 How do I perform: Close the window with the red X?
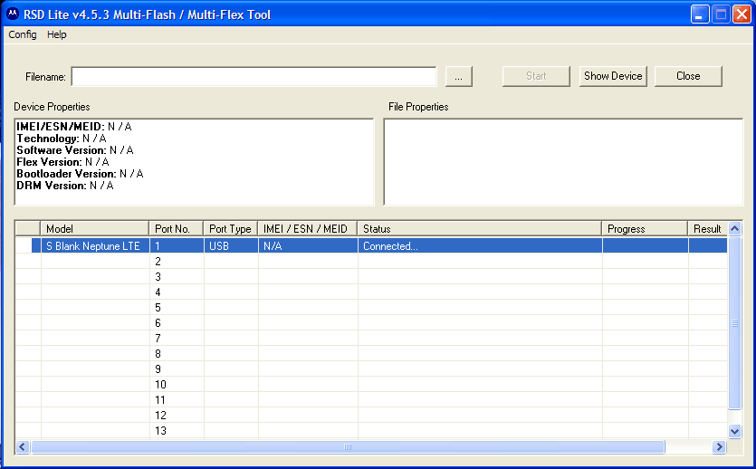point(742,14)
